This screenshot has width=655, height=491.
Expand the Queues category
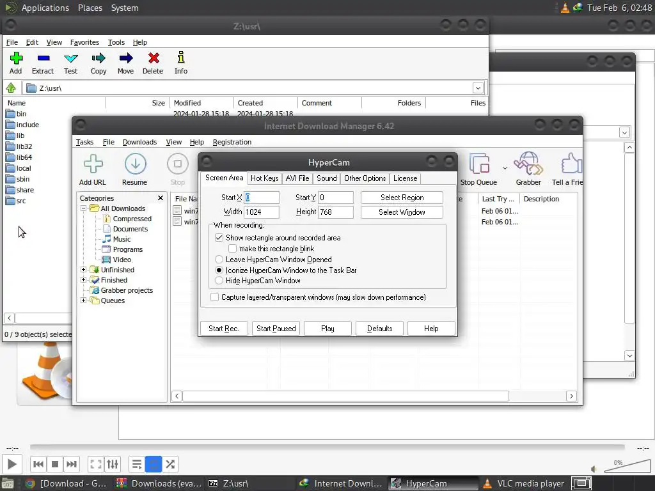pos(84,300)
